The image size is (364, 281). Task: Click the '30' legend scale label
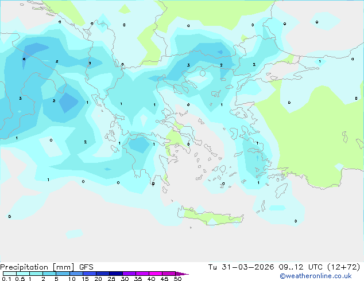[125, 279]
